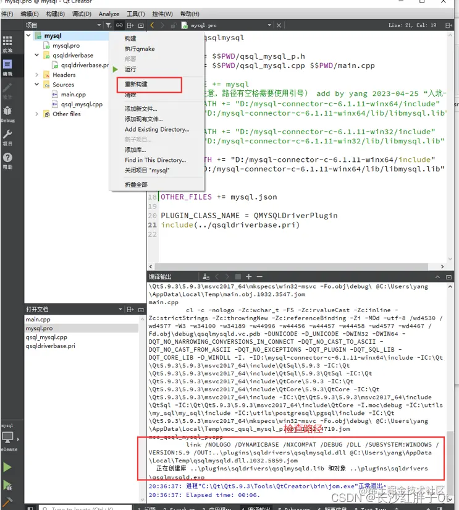This screenshot has width=459, height=510.
Task: Select main.cpp under Sources in the tree
Action: pos(74,95)
